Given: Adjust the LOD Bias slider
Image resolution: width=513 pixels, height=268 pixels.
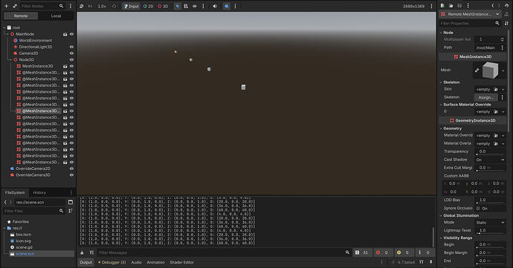Looking at the screenshot, I should (x=490, y=203).
